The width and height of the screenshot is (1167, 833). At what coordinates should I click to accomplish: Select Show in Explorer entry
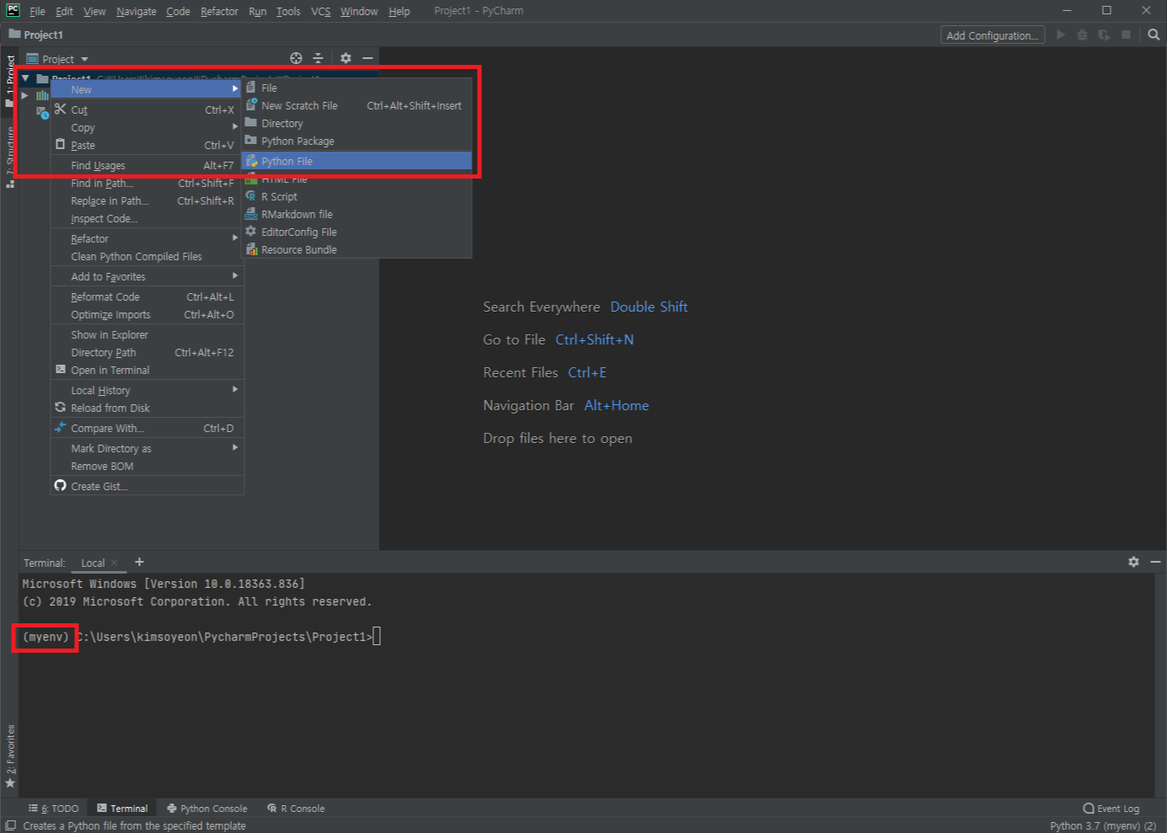pos(147,334)
